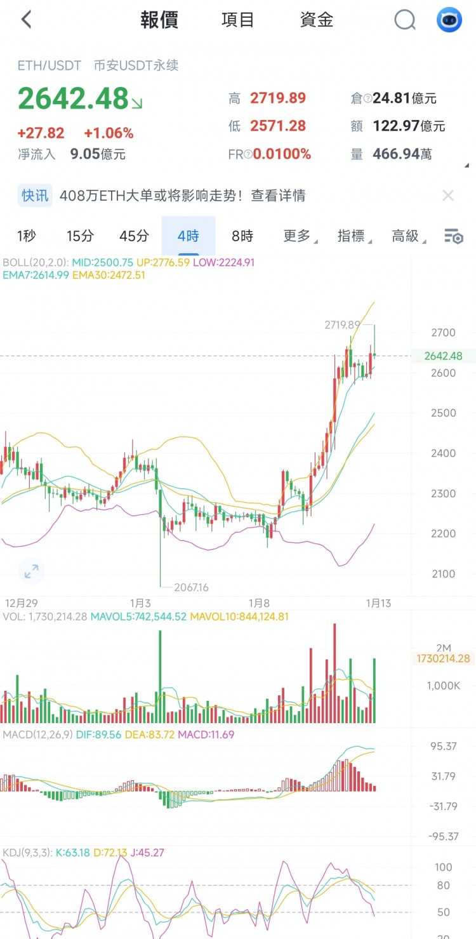Choose the 8時 chart interval

click(242, 236)
